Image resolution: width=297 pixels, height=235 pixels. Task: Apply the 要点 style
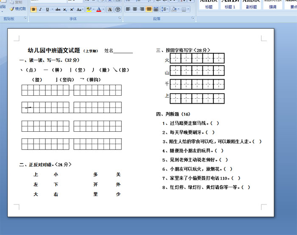(x=291, y=5)
